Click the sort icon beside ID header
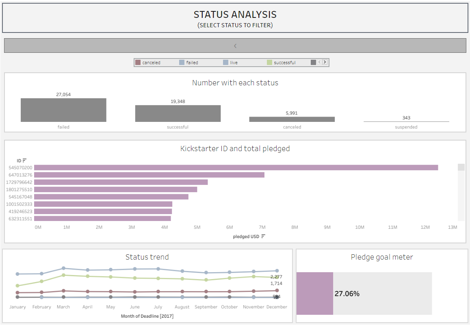 [25, 160]
